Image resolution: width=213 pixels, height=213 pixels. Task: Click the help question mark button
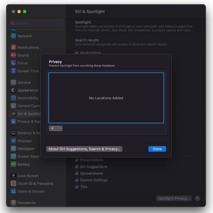coord(197,199)
